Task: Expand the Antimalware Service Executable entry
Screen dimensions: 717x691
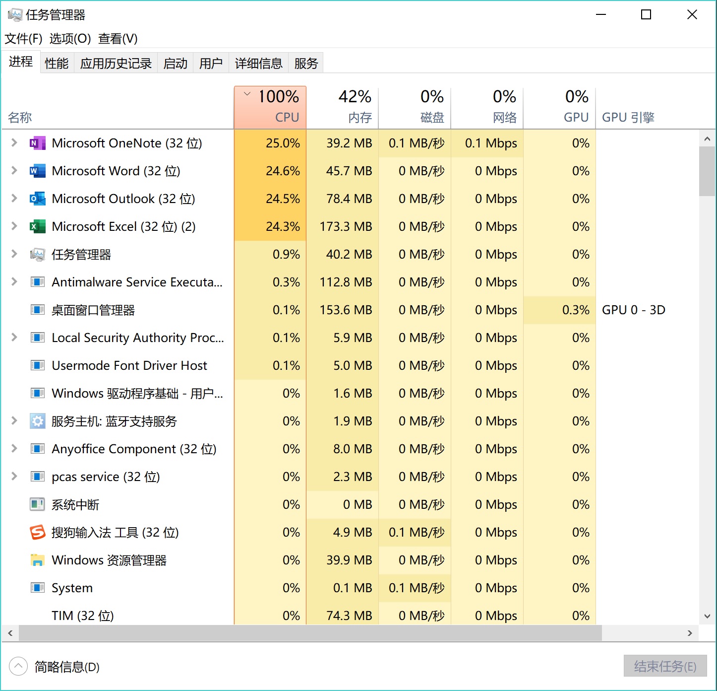Action: coord(13,282)
